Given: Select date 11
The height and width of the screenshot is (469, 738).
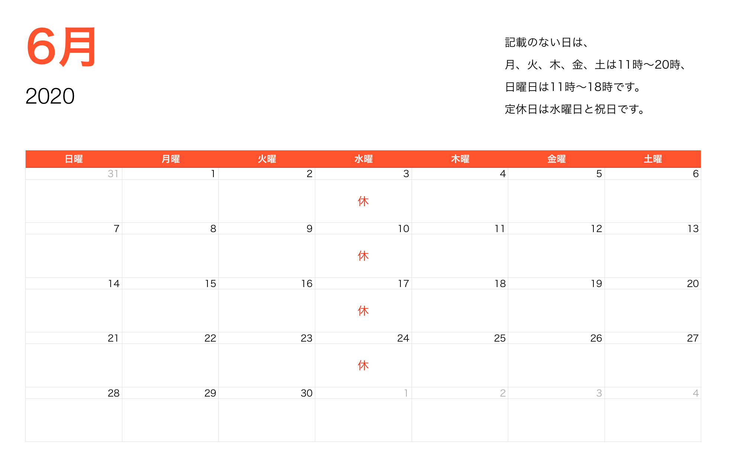Looking at the screenshot, I should (x=500, y=229).
